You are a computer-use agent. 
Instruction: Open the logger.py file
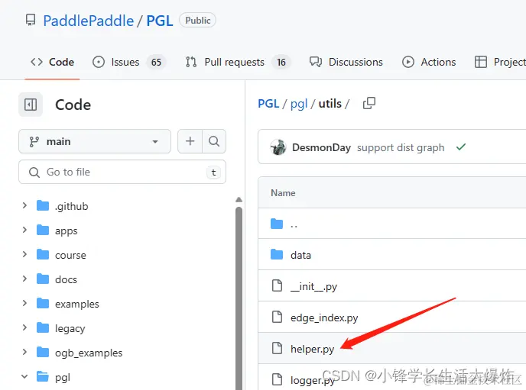pyautogui.click(x=313, y=380)
